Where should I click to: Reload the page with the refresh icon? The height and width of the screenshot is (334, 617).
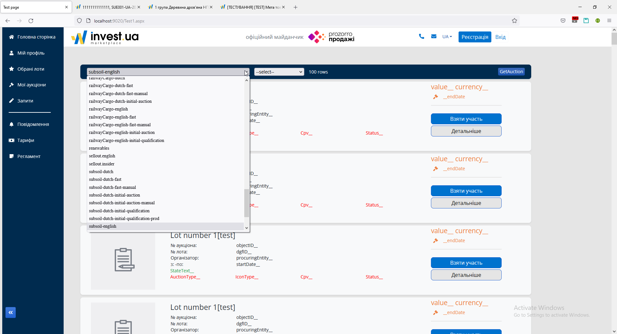[31, 21]
